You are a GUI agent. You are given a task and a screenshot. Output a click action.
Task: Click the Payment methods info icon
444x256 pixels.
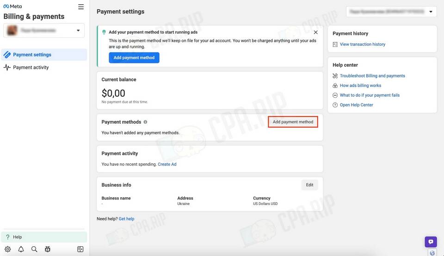(x=145, y=122)
